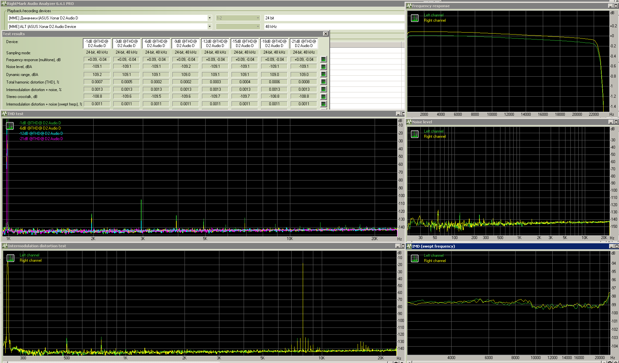Select the -18dB @THD@ device column header

click(274, 43)
